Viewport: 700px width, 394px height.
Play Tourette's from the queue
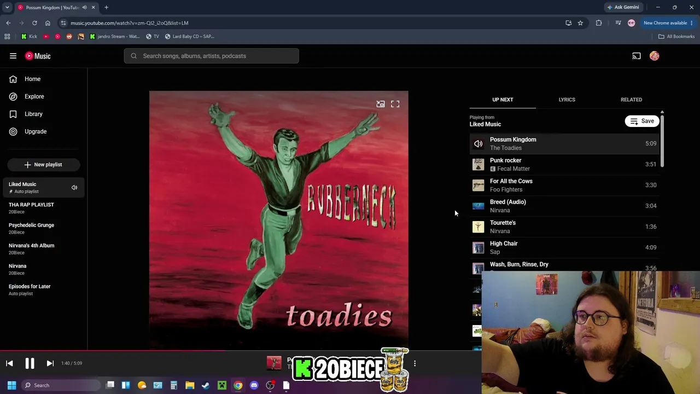tap(565, 227)
